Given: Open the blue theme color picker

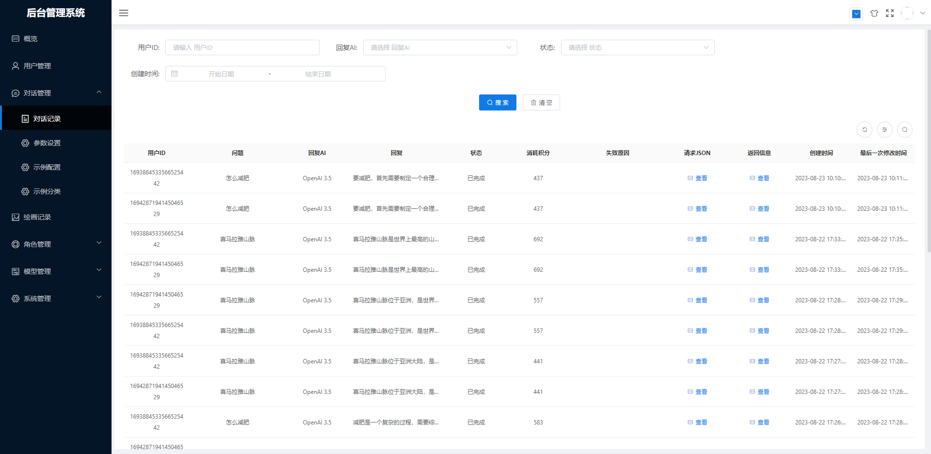Looking at the screenshot, I should 856,14.
